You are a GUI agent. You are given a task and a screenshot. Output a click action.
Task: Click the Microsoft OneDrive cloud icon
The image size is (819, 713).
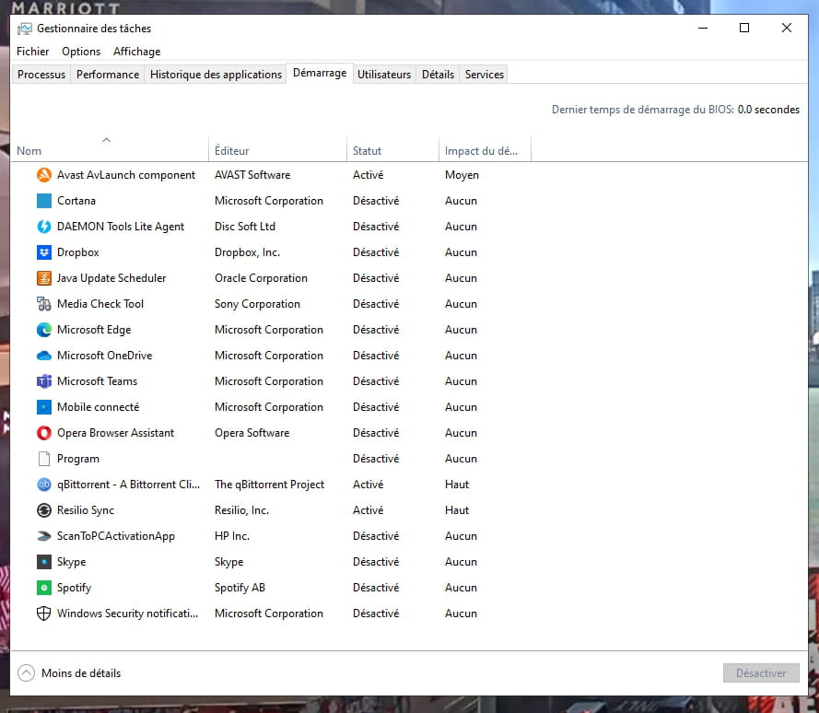[x=44, y=356]
